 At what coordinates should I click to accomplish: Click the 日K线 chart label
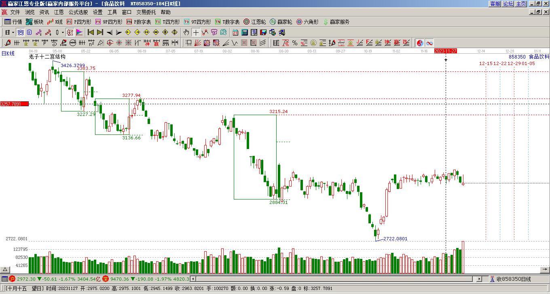(8, 53)
